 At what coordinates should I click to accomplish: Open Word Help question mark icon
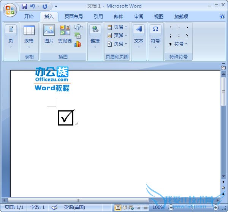[x=222, y=16]
